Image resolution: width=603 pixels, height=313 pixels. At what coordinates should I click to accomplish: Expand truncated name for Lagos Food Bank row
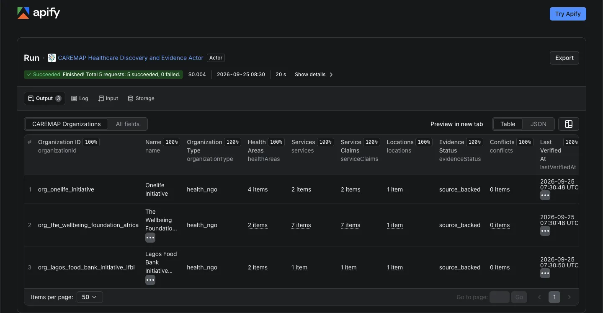[150, 280]
